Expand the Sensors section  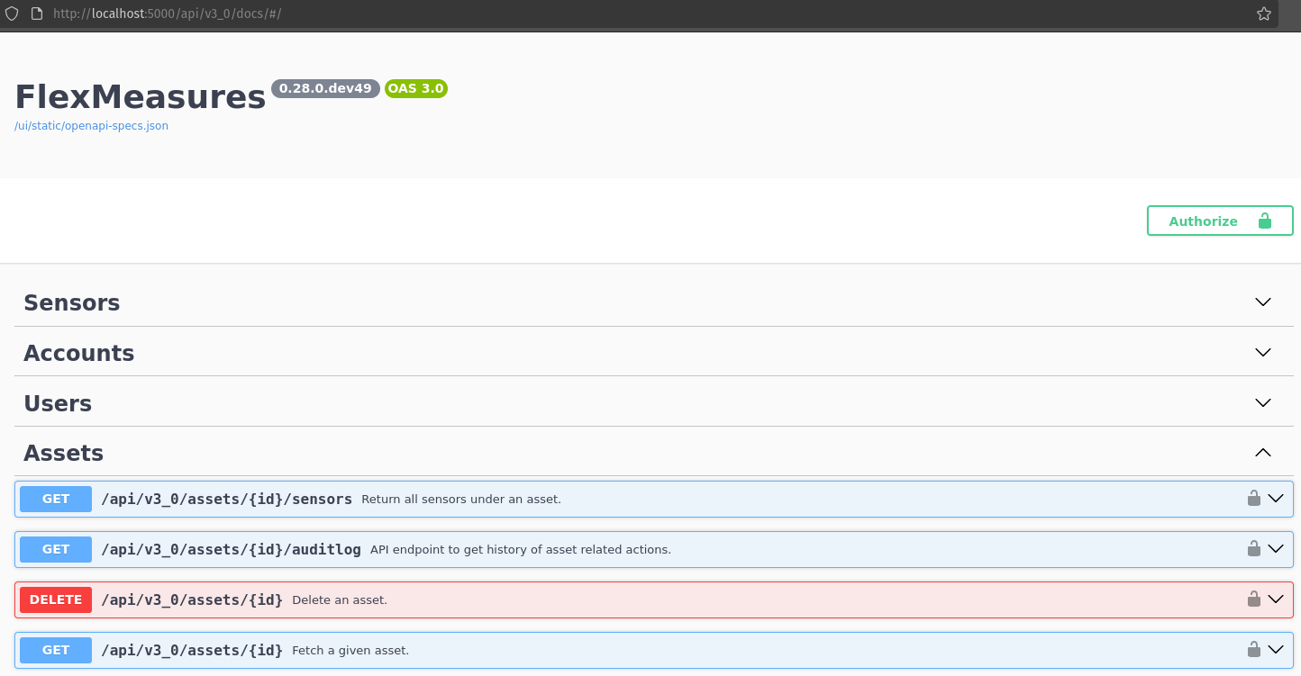pos(1262,302)
